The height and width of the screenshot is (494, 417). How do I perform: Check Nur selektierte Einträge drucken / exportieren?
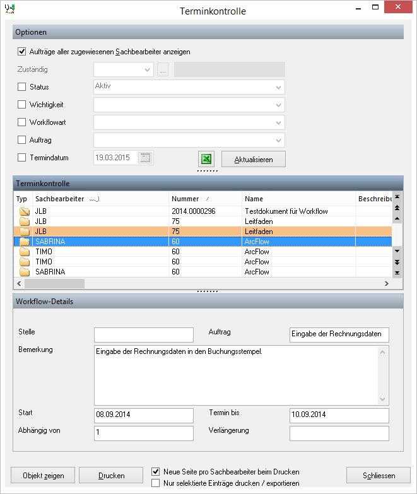[156, 483]
